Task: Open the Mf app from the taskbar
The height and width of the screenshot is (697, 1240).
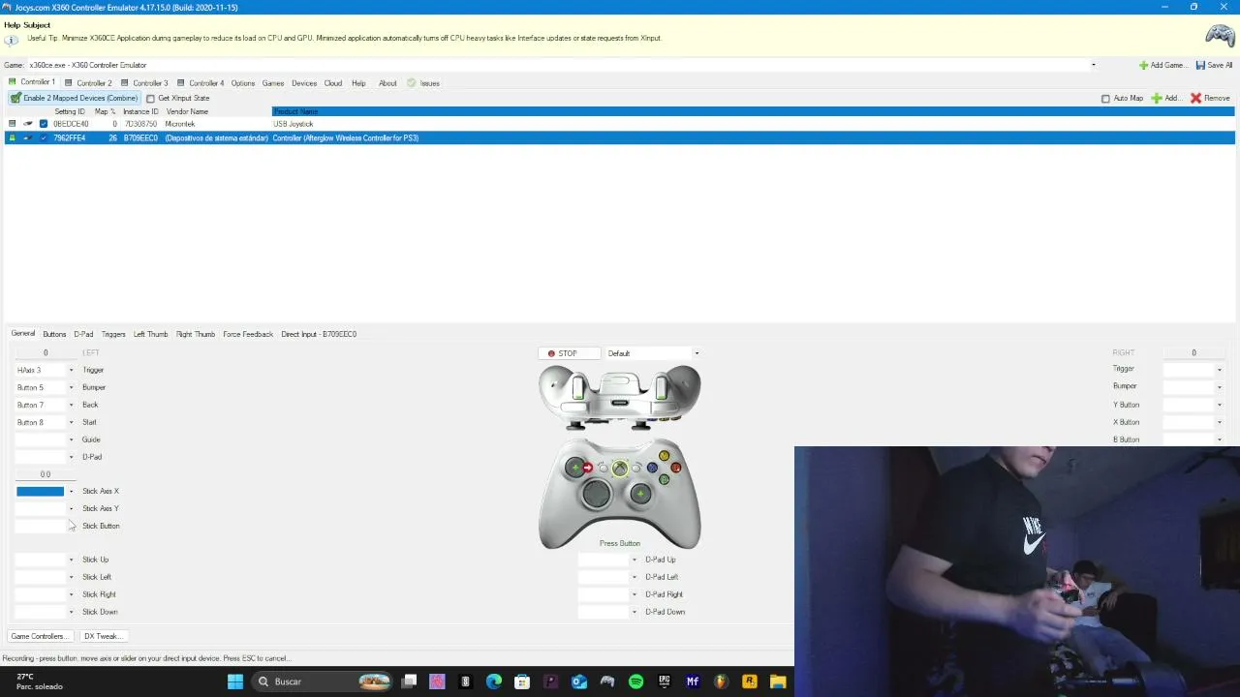Action: (x=693, y=682)
